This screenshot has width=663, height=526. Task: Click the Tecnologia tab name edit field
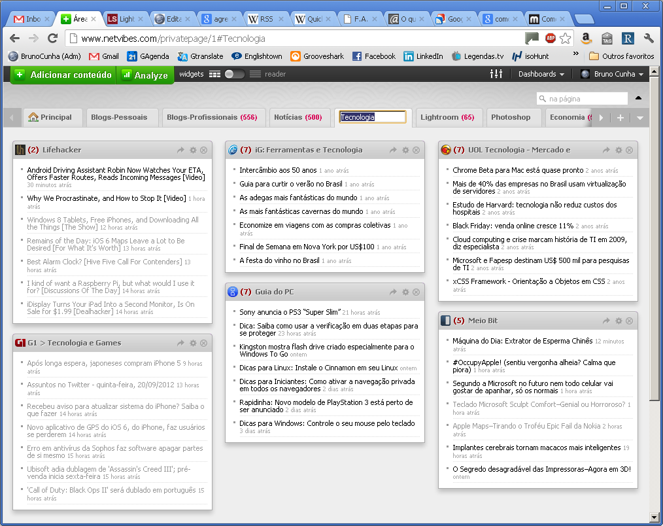[x=373, y=117]
